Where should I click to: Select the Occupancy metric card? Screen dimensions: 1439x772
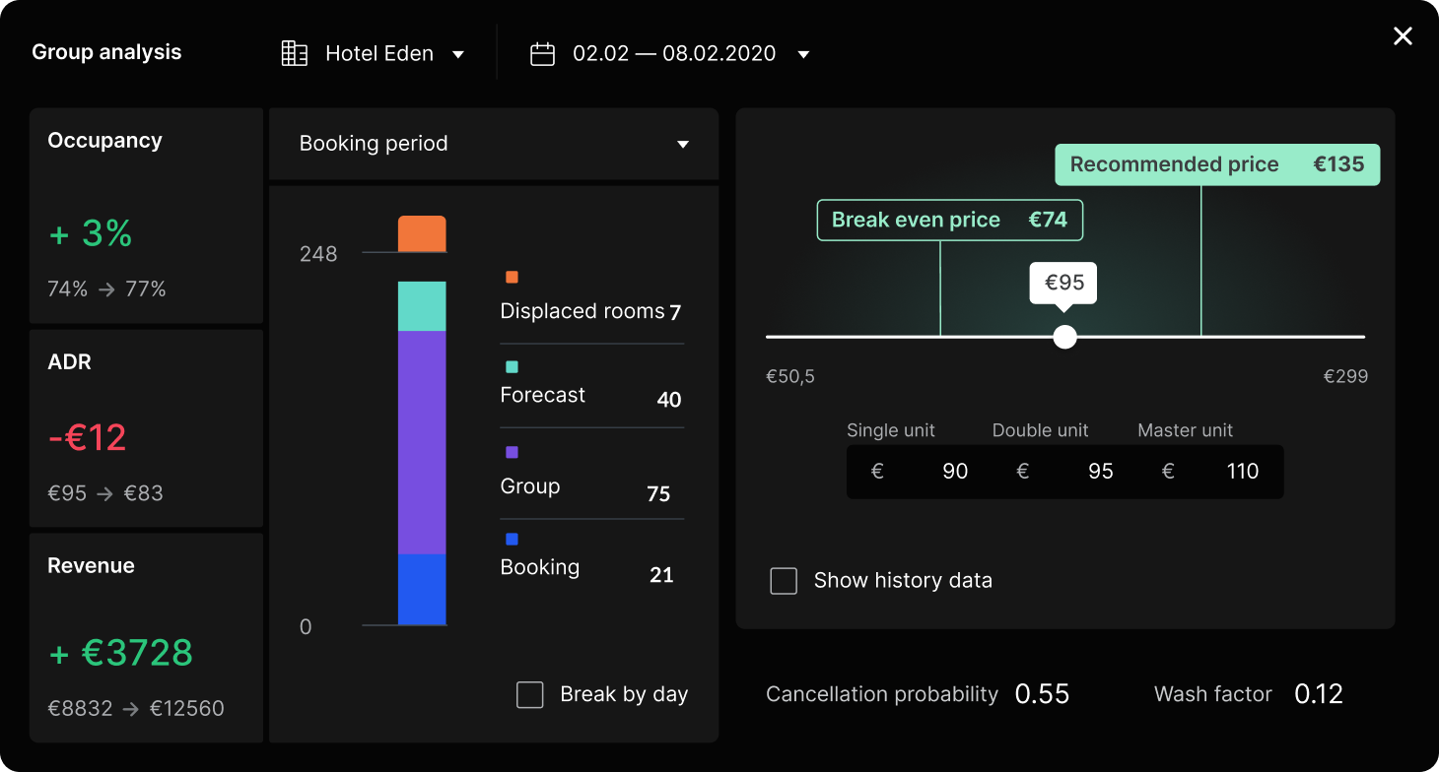(146, 216)
